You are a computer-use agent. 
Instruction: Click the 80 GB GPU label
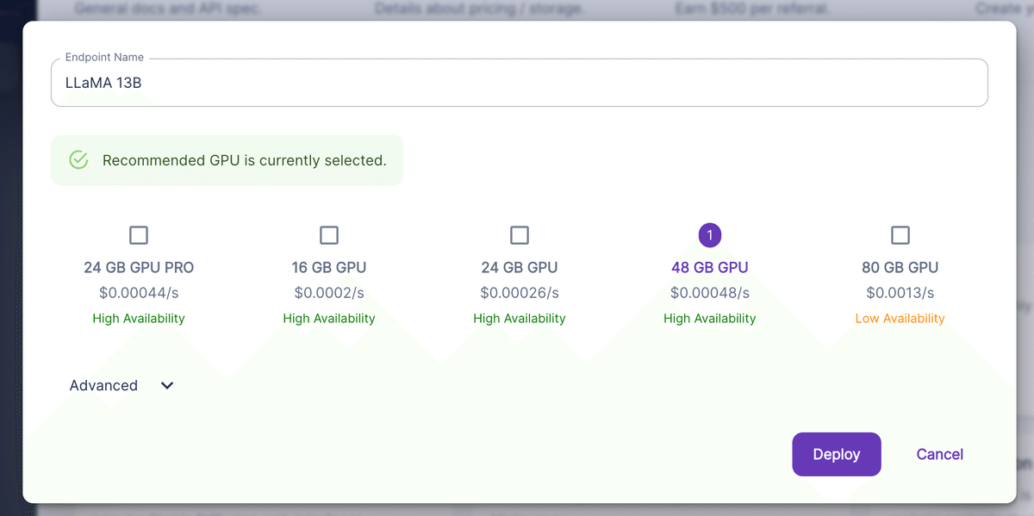pos(900,267)
